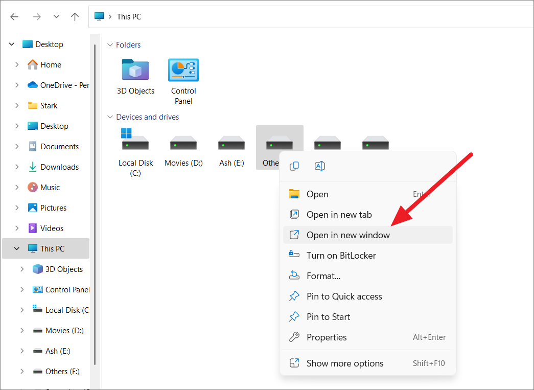The image size is (534, 390).
Task: Select the top Desktop root item
Action: [43, 44]
